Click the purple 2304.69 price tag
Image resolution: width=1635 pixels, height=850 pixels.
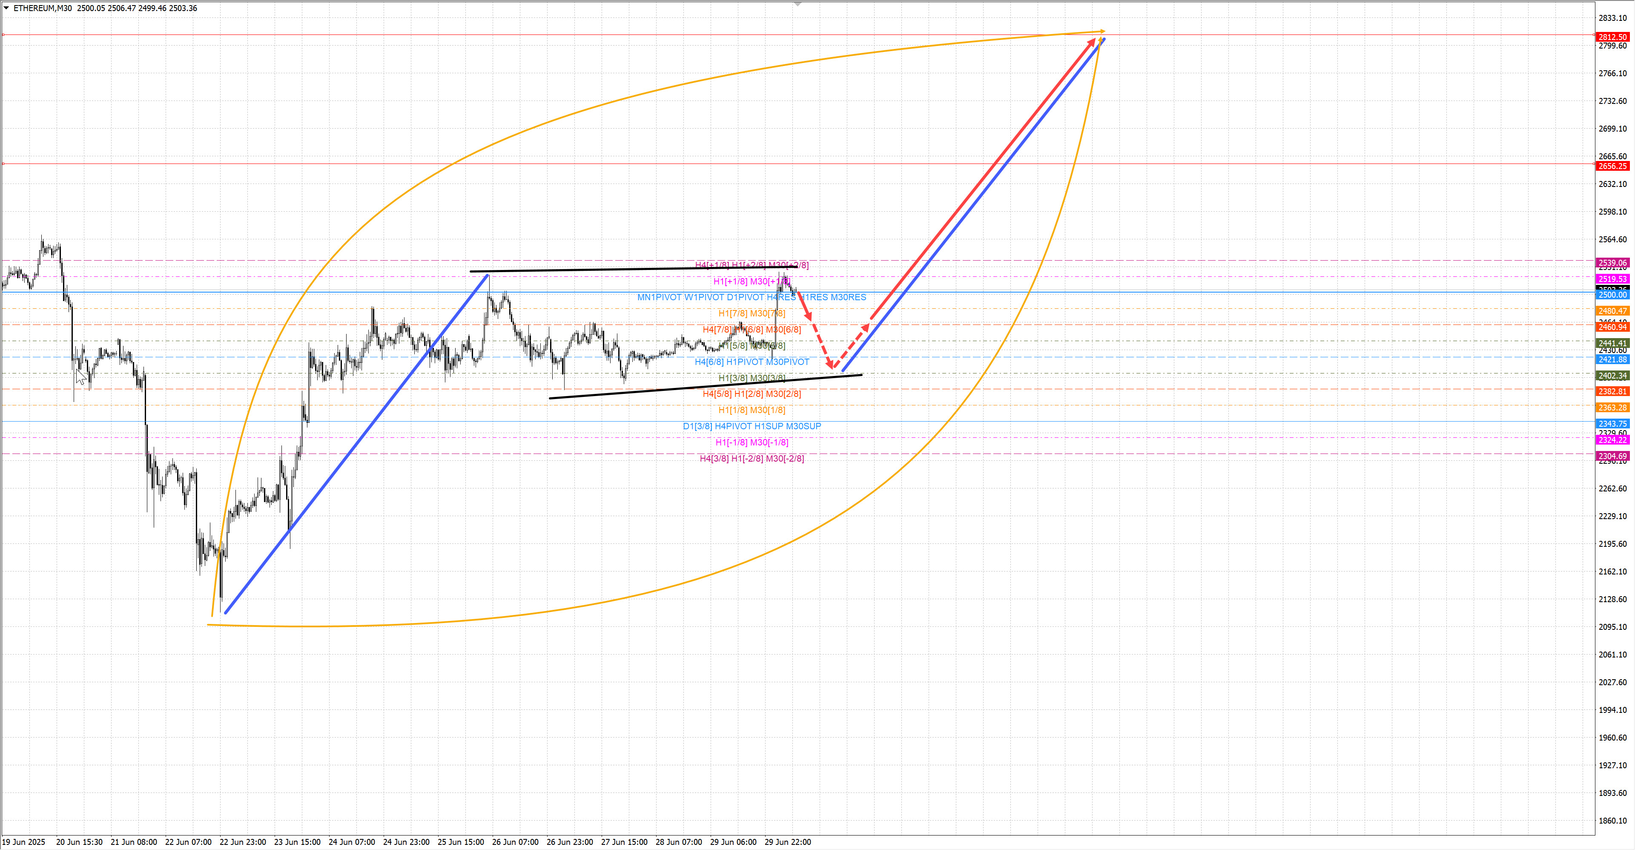click(x=1612, y=457)
